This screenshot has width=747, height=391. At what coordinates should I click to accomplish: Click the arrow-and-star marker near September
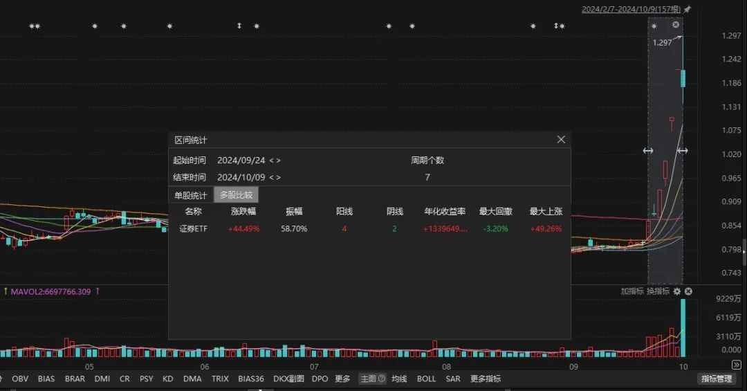pyautogui.click(x=560, y=26)
